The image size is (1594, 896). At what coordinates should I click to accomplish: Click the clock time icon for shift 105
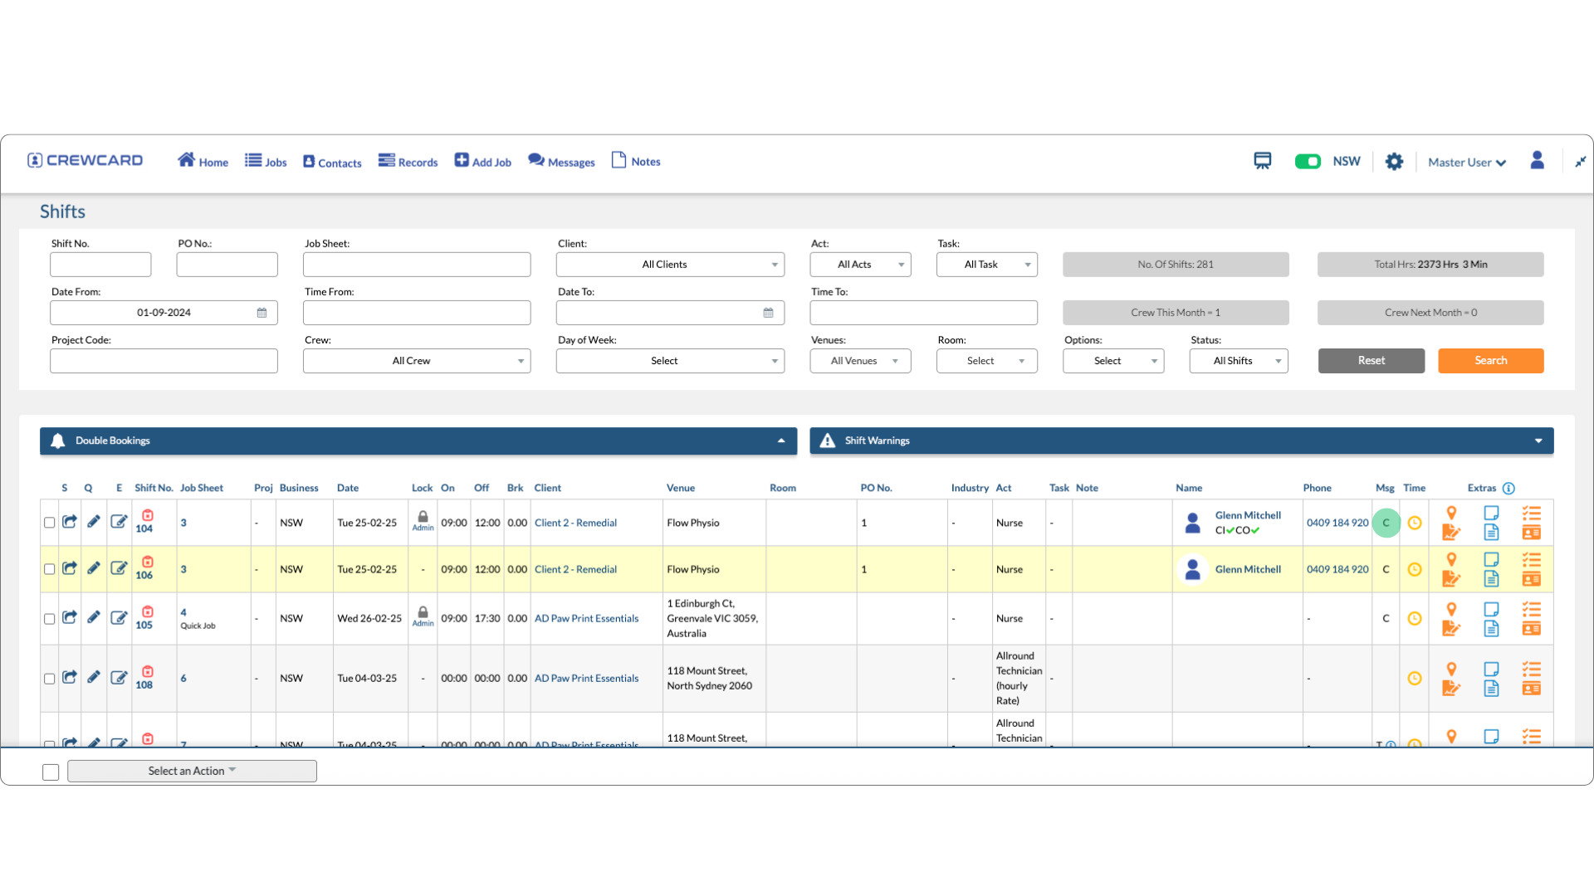1415,618
